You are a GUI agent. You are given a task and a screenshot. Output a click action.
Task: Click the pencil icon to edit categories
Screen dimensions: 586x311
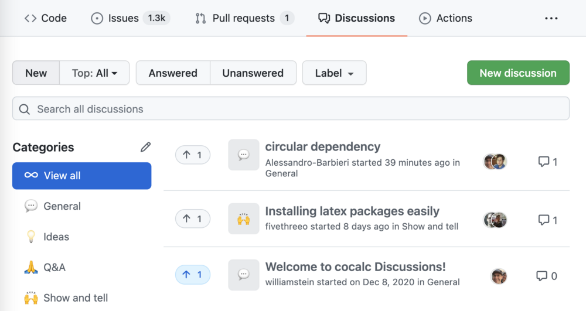(x=145, y=147)
